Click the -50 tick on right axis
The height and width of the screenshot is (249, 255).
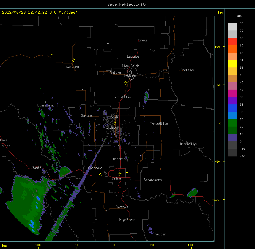[x=217, y=161]
